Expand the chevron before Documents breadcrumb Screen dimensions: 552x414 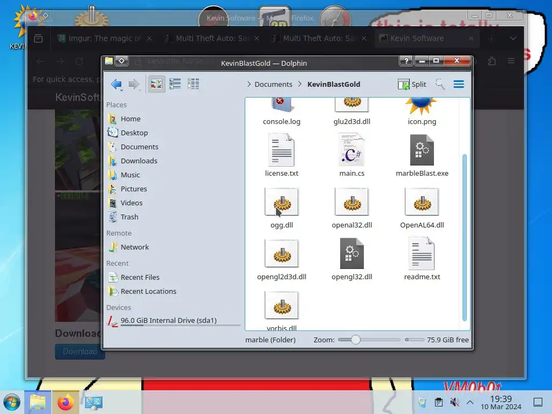point(249,84)
